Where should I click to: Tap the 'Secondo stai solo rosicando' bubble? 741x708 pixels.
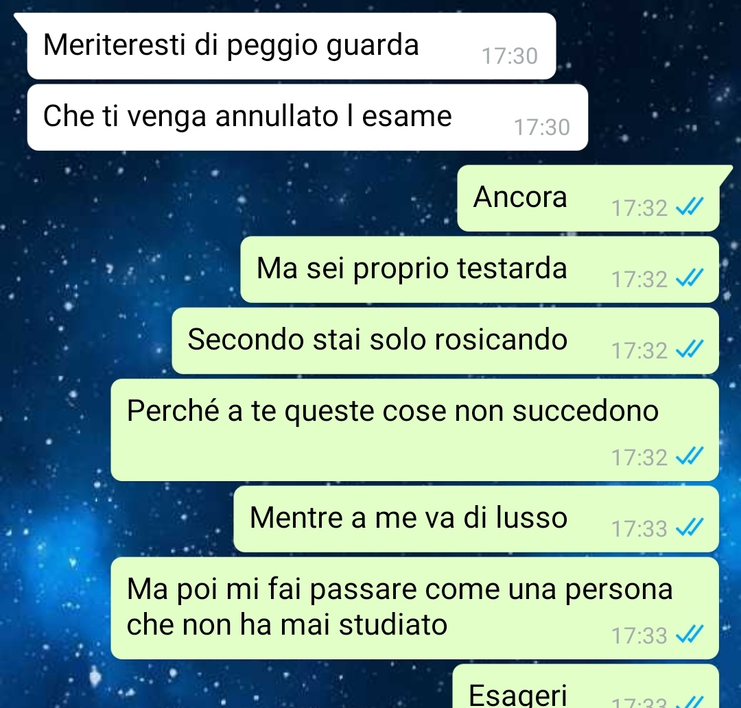[445, 341]
